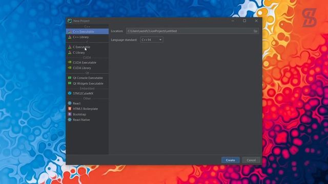
Task: Minimize the New Project dialog
Action: click(233, 20)
